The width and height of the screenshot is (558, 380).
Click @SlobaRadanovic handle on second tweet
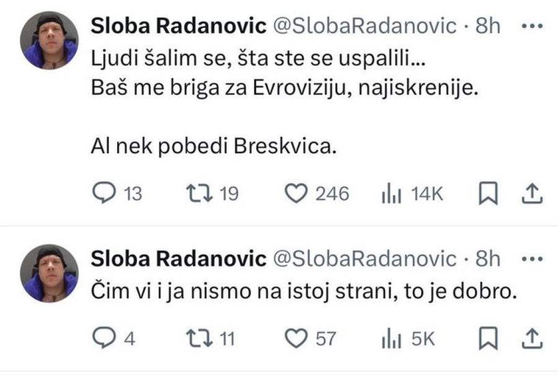click(x=365, y=260)
